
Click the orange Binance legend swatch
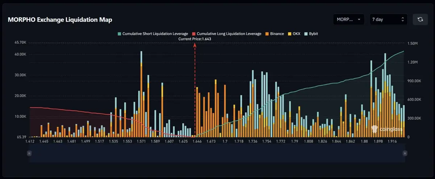[x=267, y=34]
